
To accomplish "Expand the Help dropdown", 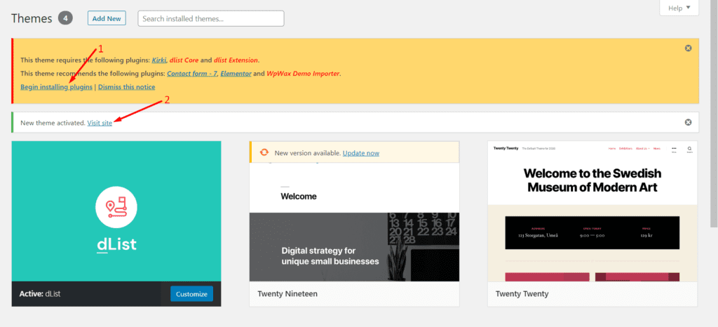I will click(679, 8).
